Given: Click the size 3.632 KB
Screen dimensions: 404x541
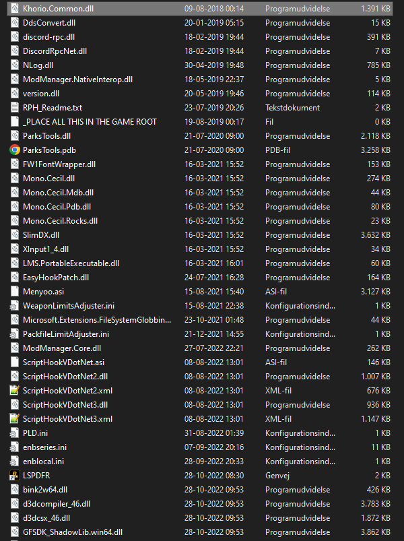Looking at the screenshot, I should coord(376,235).
